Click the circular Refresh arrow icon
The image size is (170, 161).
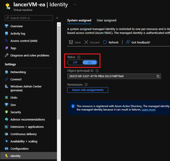tap(105, 42)
